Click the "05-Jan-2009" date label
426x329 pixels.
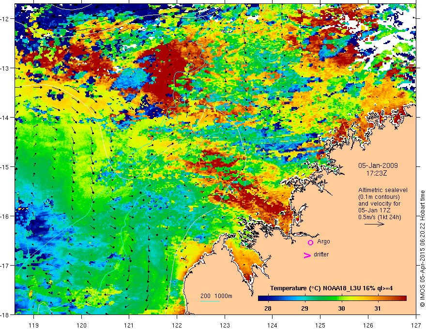tap(378, 165)
